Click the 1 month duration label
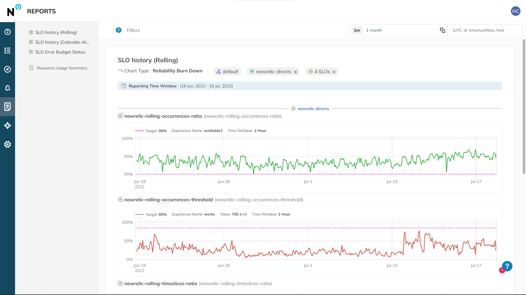Image resolution: width=526 pixels, height=295 pixels. [374, 30]
